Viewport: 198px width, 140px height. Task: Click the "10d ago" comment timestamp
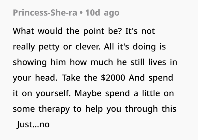coord(102,13)
